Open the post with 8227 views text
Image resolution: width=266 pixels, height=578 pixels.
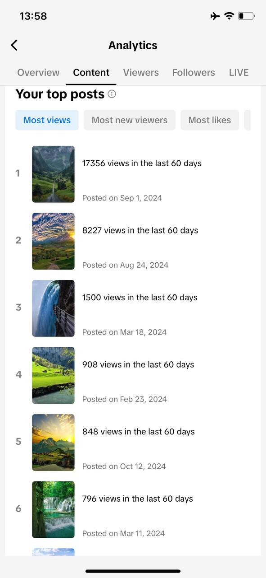pos(140,230)
